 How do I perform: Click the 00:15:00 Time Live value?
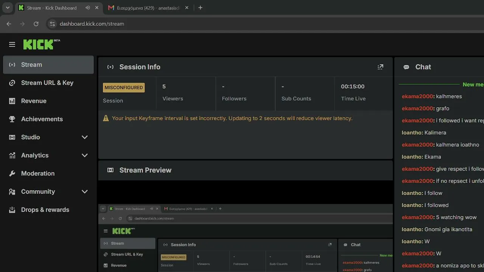point(353,87)
